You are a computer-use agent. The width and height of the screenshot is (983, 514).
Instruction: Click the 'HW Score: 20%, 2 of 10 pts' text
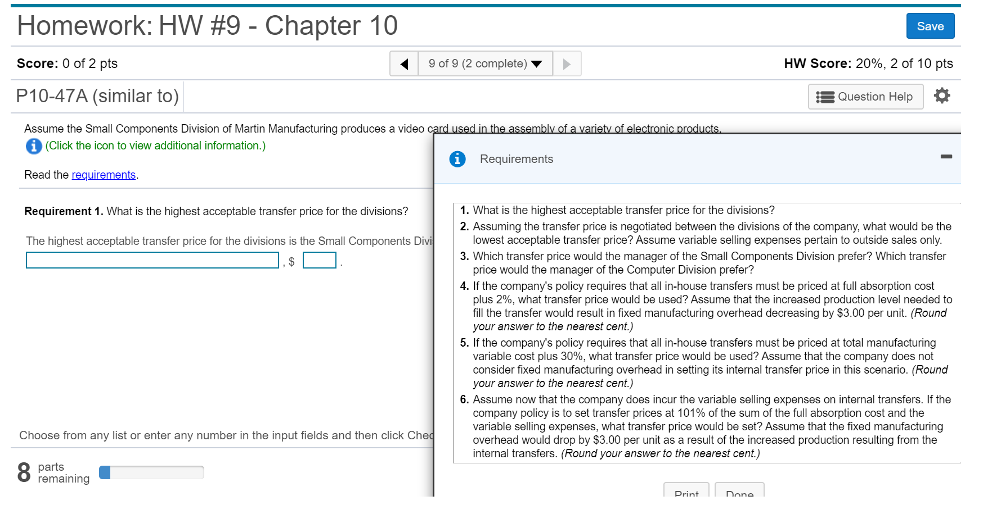pyautogui.click(x=868, y=63)
